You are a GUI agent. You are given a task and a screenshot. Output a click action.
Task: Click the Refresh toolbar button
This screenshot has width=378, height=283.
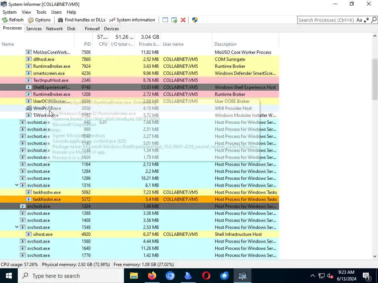coord(13,20)
